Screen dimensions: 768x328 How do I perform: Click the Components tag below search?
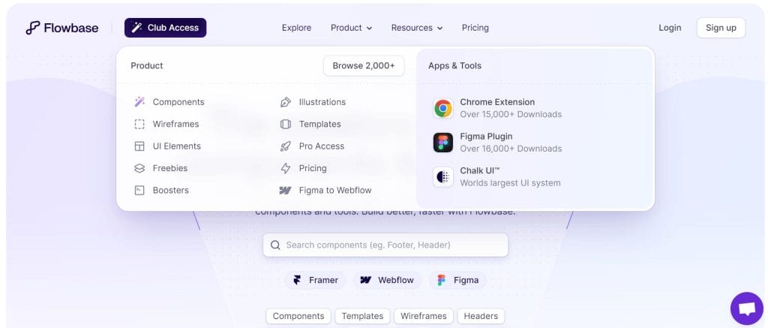coord(298,316)
